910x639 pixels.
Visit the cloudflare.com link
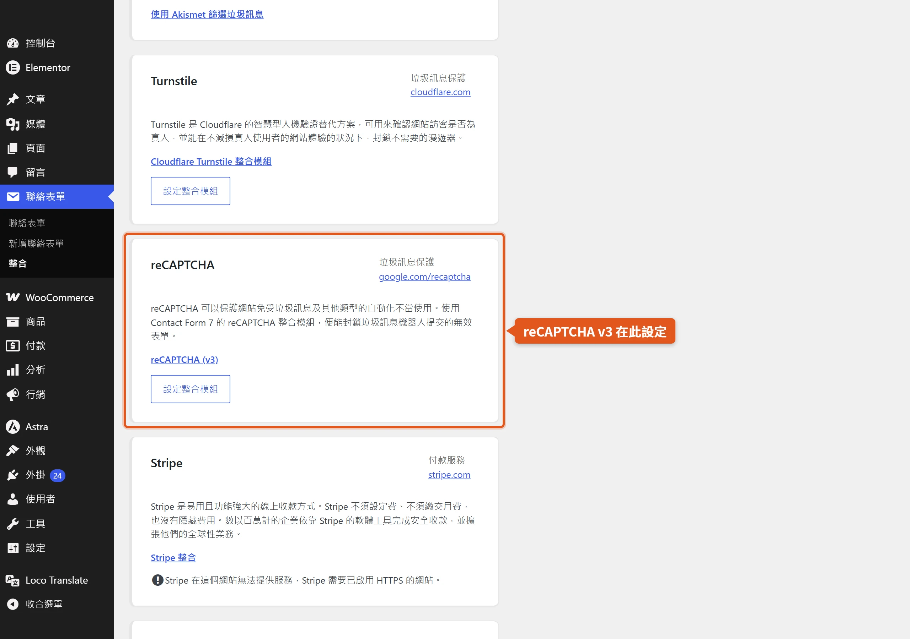[x=440, y=92]
